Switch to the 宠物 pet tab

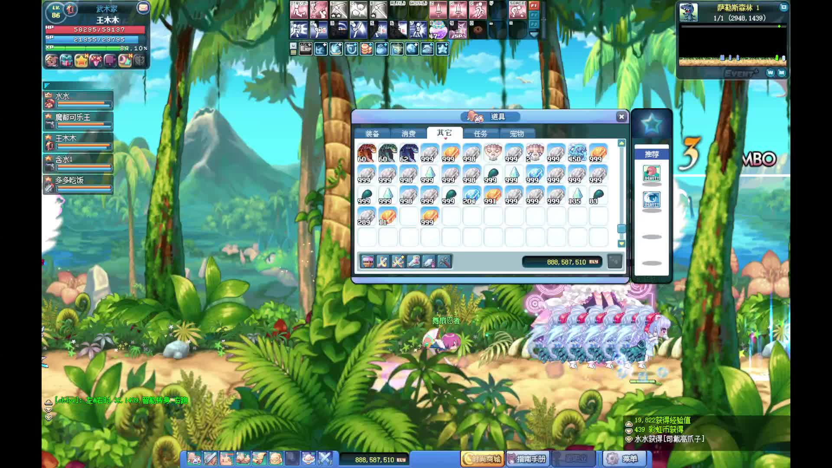517,133
